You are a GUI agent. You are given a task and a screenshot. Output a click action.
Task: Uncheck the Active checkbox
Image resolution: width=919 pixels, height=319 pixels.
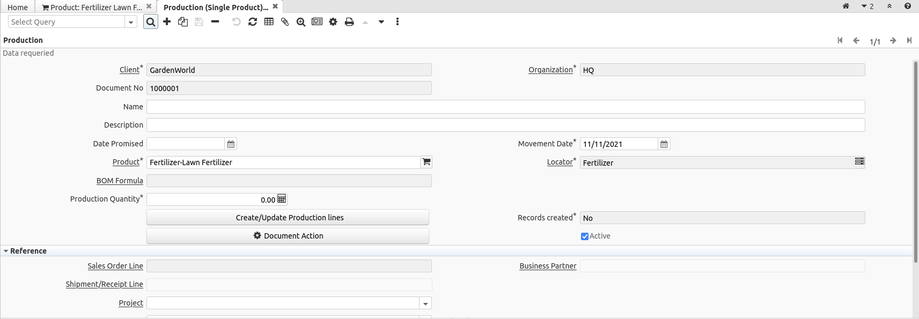point(585,236)
